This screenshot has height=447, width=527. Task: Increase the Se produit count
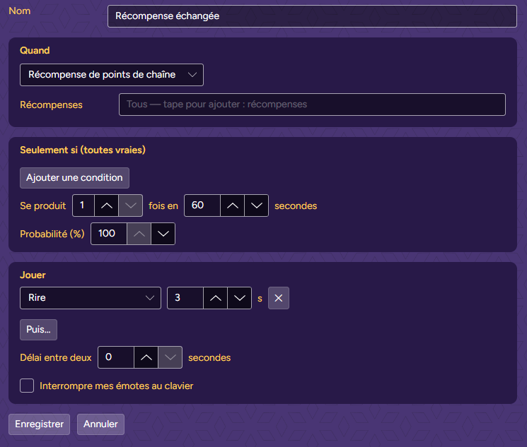point(107,205)
